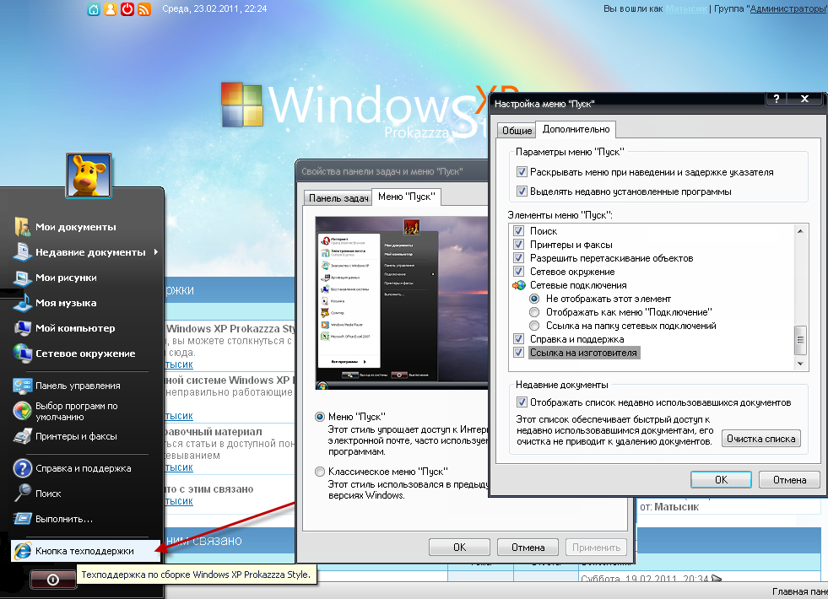This screenshot has width=828, height=599.
Task: Select Классическое меню "Пуск" radio button
Action: [x=320, y=472]
